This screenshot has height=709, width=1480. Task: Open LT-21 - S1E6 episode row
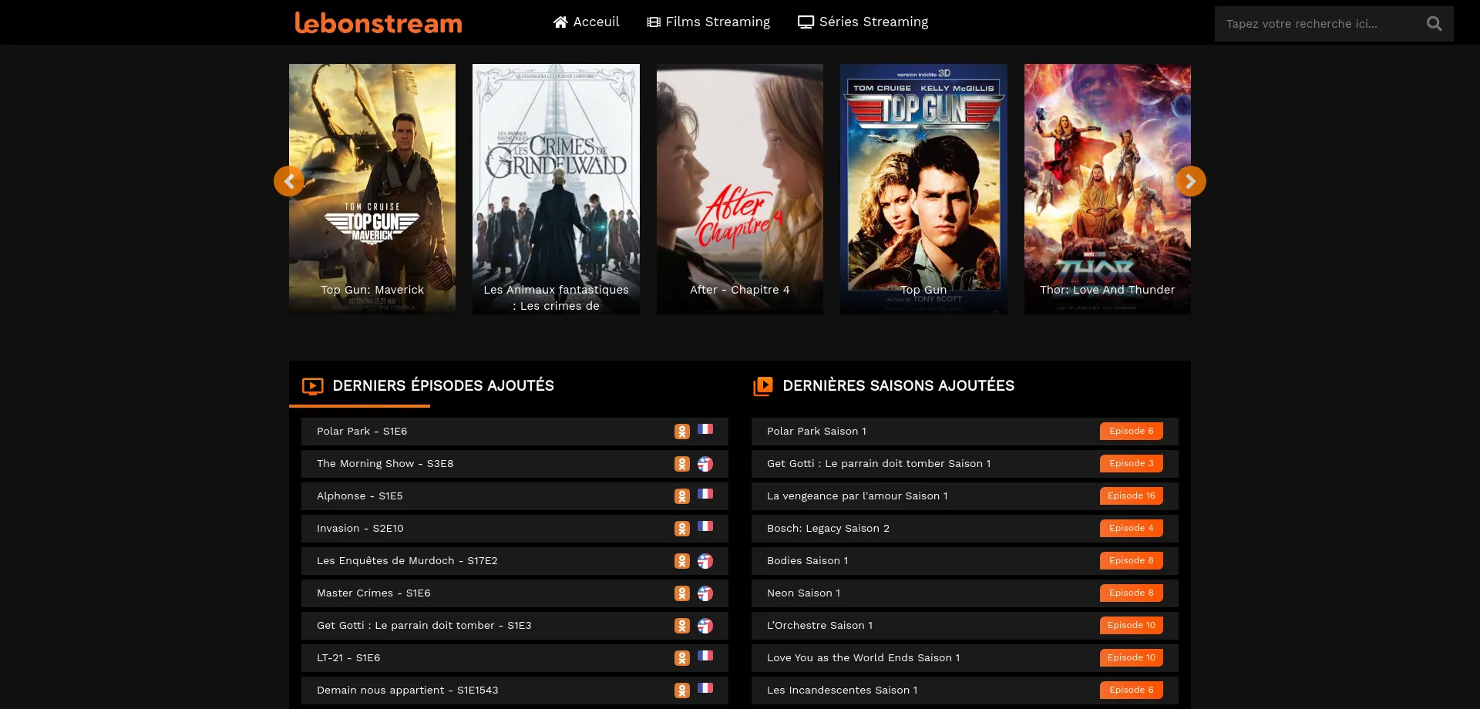coord(515,658)
